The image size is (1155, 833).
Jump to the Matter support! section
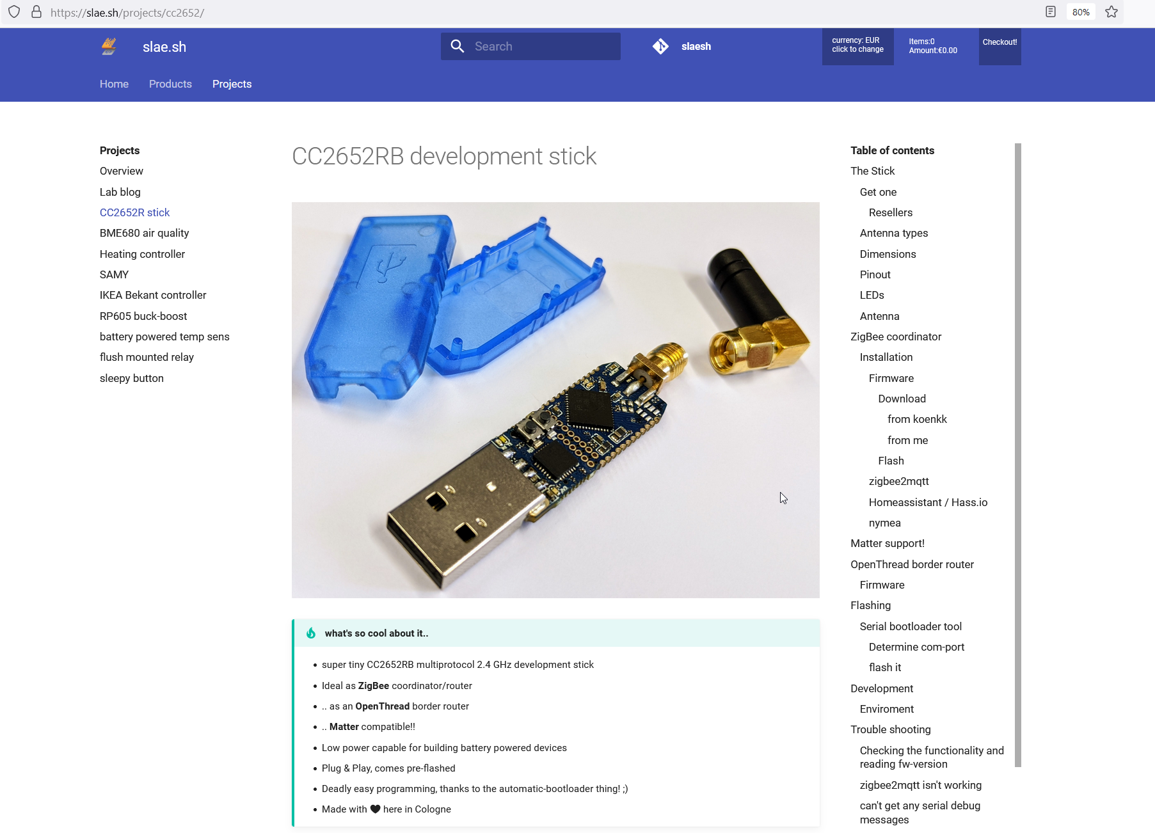pos(887,543)
